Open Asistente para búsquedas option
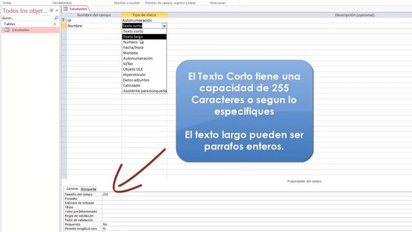This screenshot has height=232, width=412. coord(144,91)
